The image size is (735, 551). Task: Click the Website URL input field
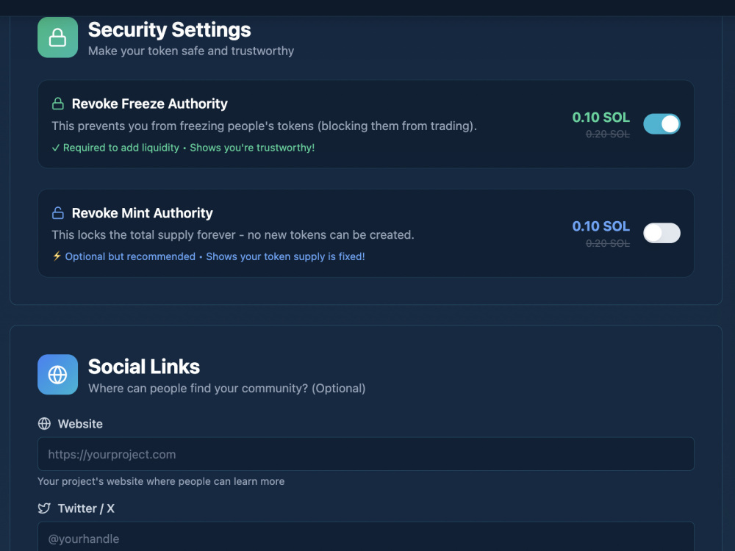tap(365, 454)
